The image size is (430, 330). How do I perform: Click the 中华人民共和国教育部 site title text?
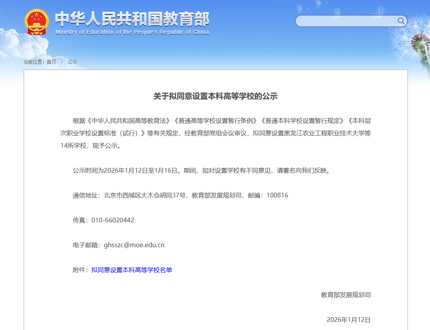click(133, 19)
